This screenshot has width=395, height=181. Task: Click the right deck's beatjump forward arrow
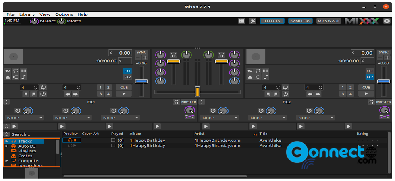tap(318, 94)
